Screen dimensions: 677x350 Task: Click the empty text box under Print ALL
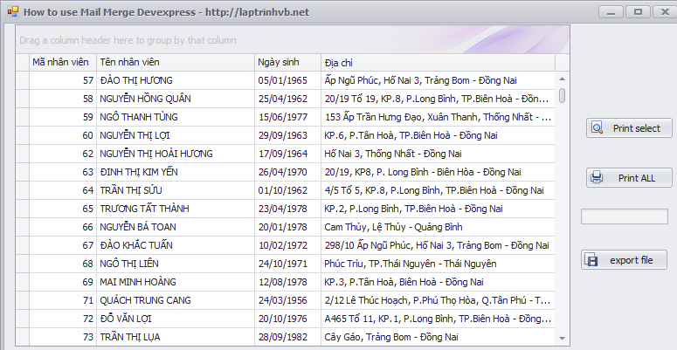(x=625, y=216)
